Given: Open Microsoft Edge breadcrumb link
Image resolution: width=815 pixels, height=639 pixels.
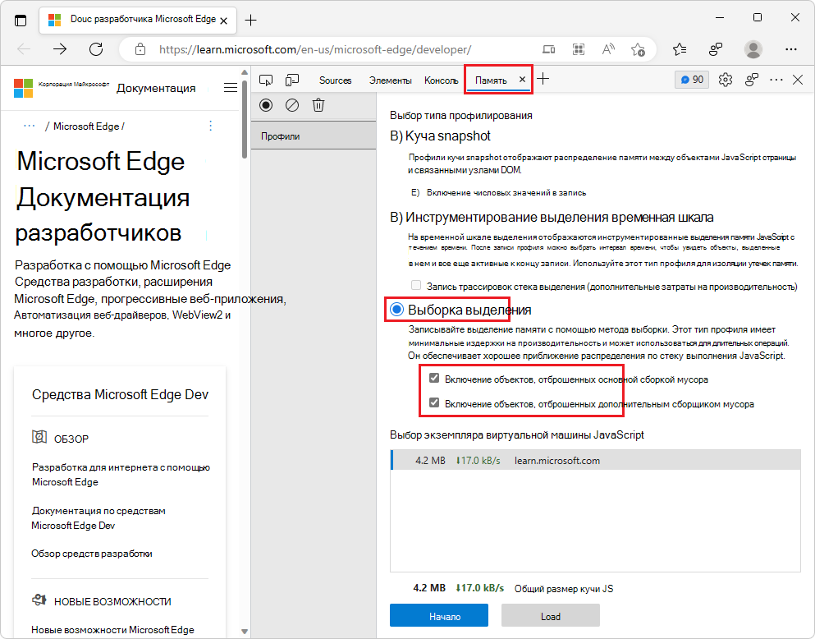Looking at the screenshot, I should tap(86, 126).
